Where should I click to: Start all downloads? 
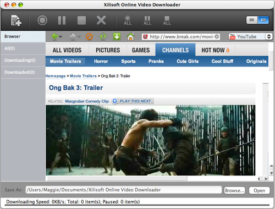128,20
